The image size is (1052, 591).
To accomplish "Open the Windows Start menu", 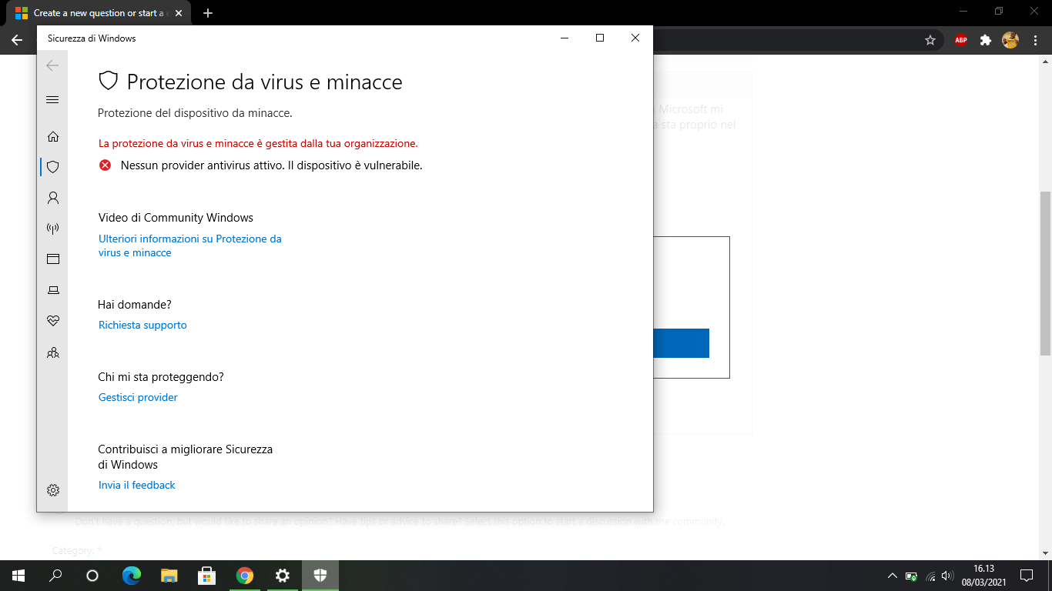I will tap(18, 576).
